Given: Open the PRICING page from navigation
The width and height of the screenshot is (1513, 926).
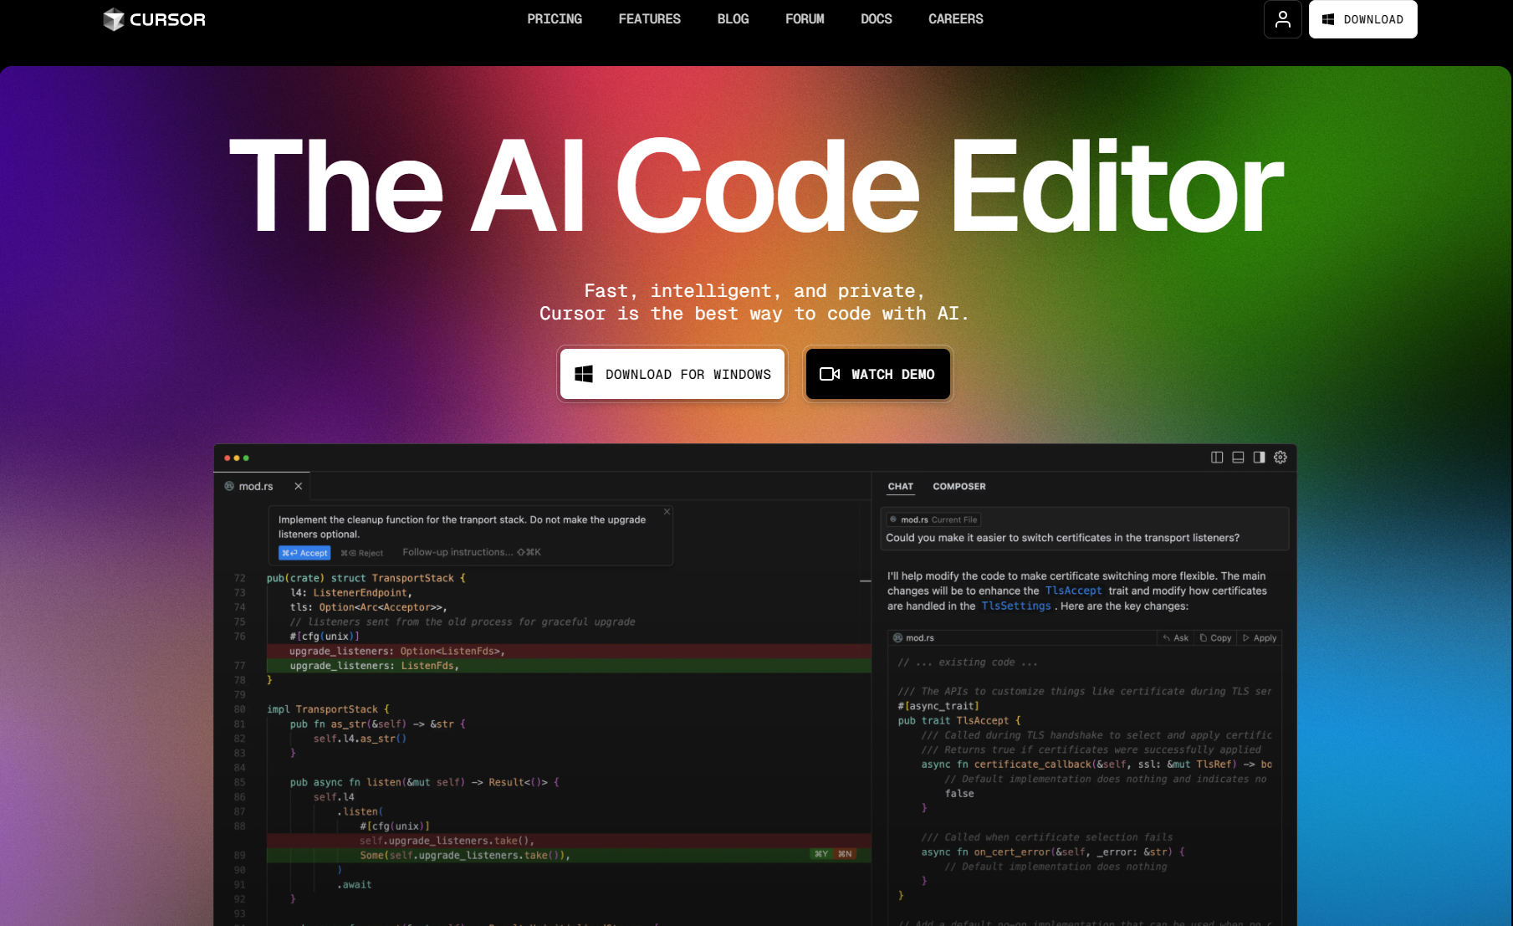Looking at the screenshot, I should [554, 19].
